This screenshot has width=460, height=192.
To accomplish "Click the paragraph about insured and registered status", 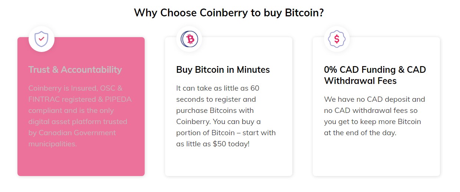I will click(x=80, y=116).
